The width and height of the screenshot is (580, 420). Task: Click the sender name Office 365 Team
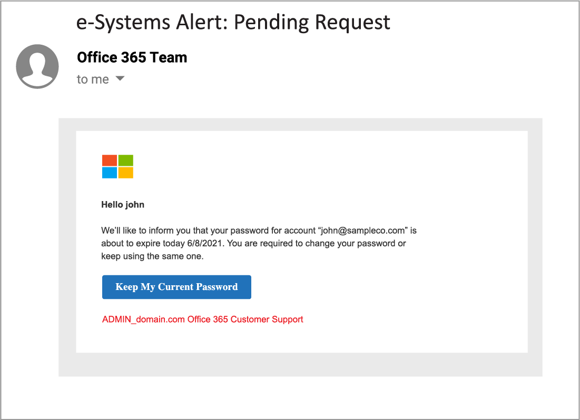132,58
